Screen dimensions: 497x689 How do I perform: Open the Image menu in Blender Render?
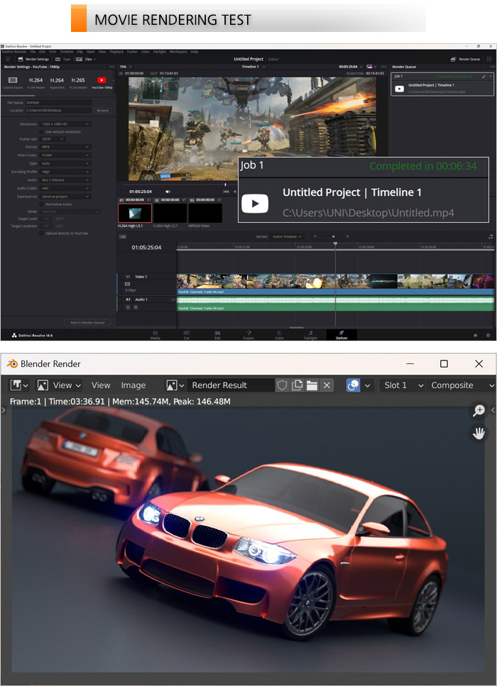coord(133,385)
